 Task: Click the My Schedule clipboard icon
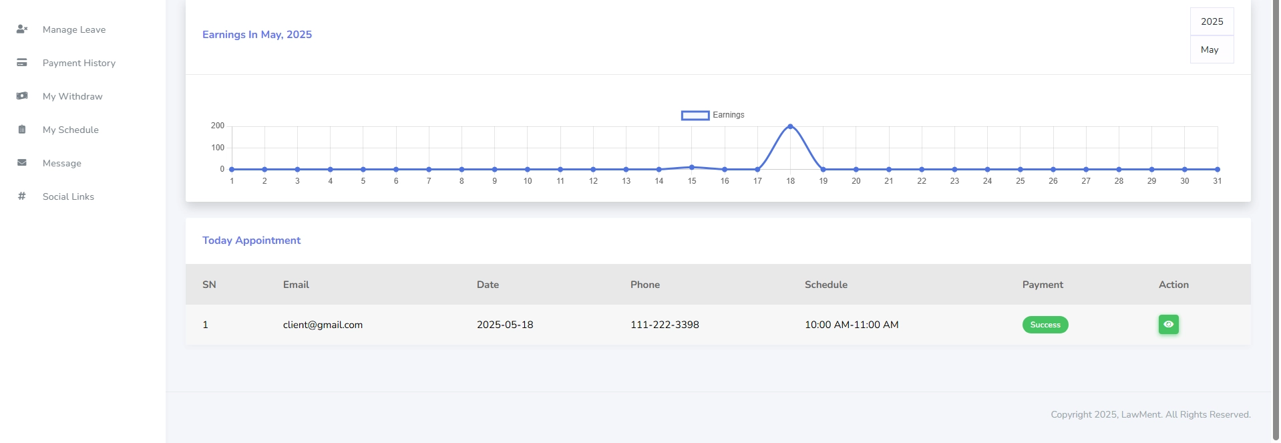22,130
